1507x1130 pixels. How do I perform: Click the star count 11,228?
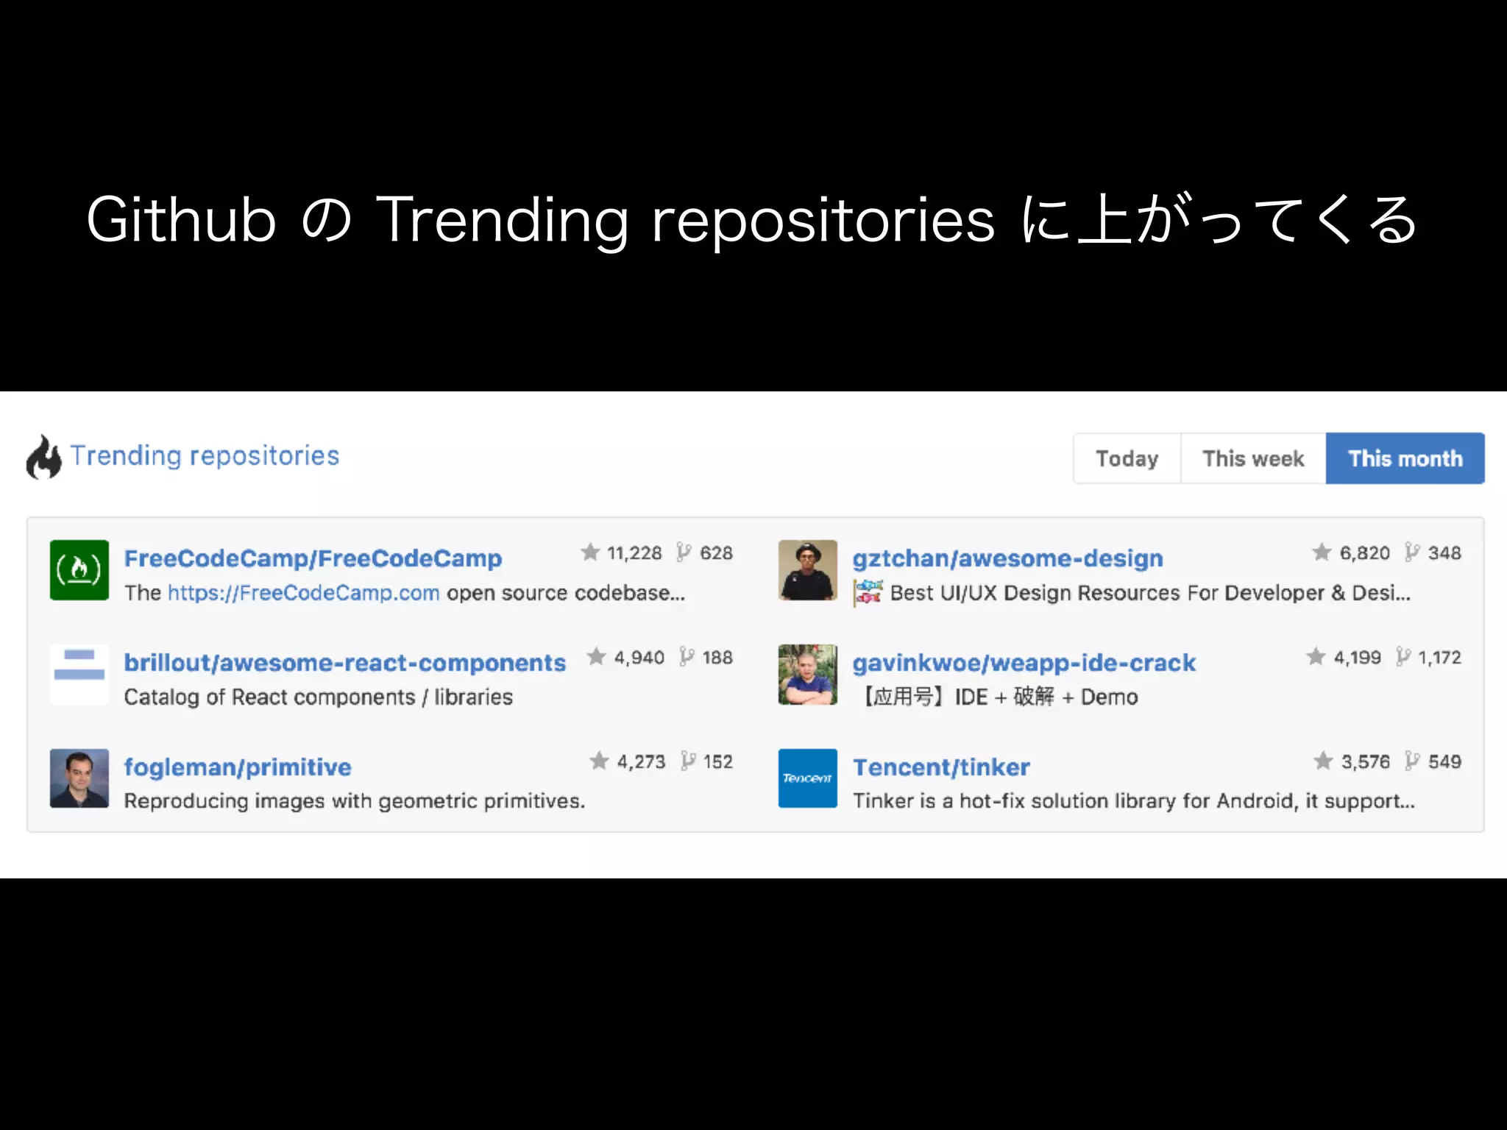pos(634,553)
